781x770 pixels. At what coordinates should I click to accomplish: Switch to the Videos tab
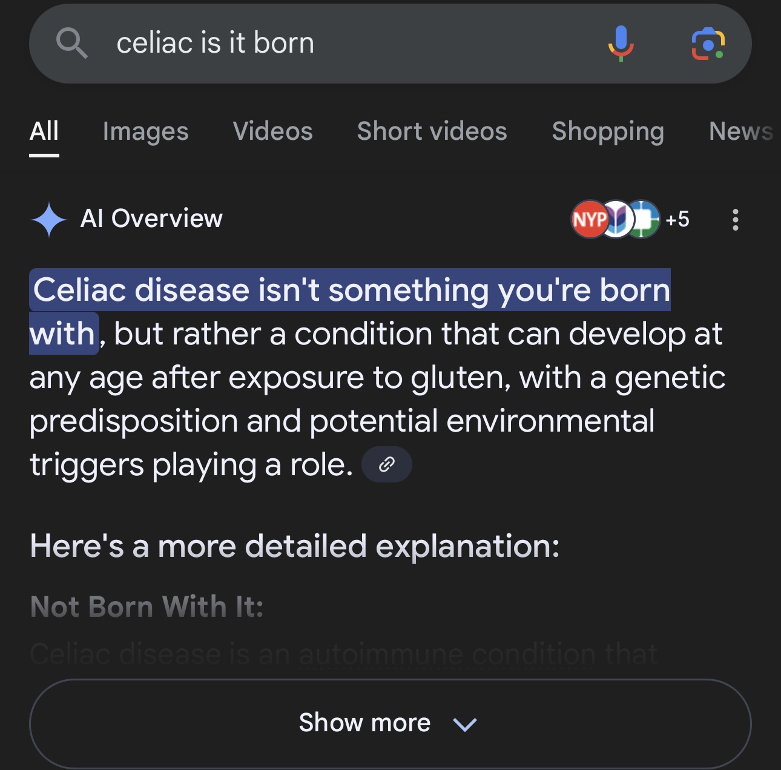[x=273, y=131]
